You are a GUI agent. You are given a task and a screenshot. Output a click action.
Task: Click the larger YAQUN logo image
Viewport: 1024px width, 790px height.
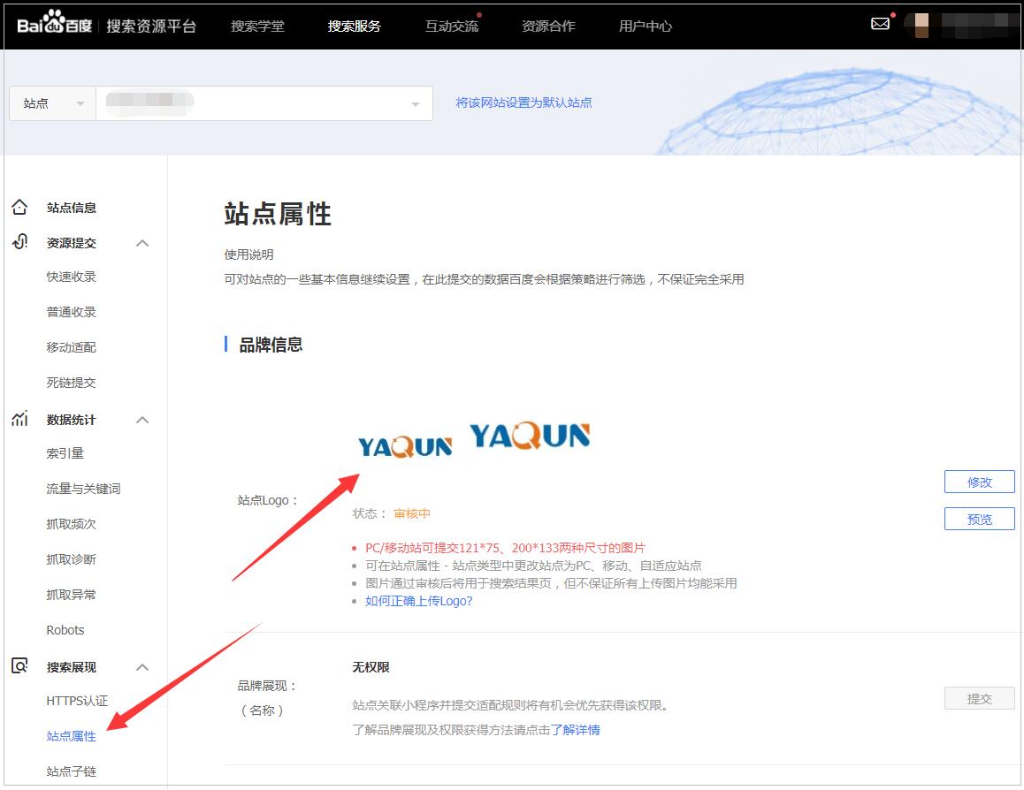click(530, 436)
